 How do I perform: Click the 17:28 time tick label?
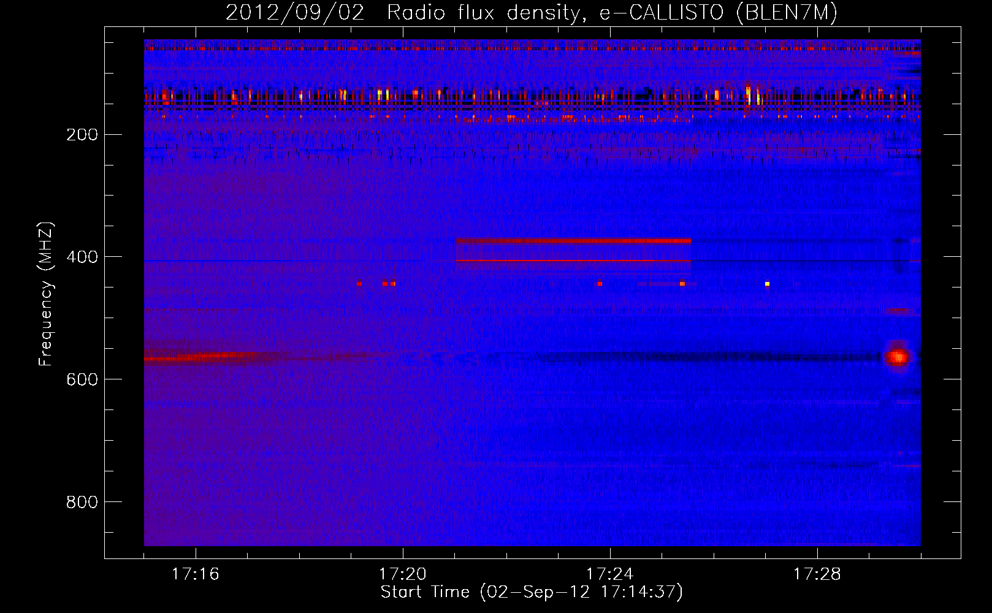point(817,574)
